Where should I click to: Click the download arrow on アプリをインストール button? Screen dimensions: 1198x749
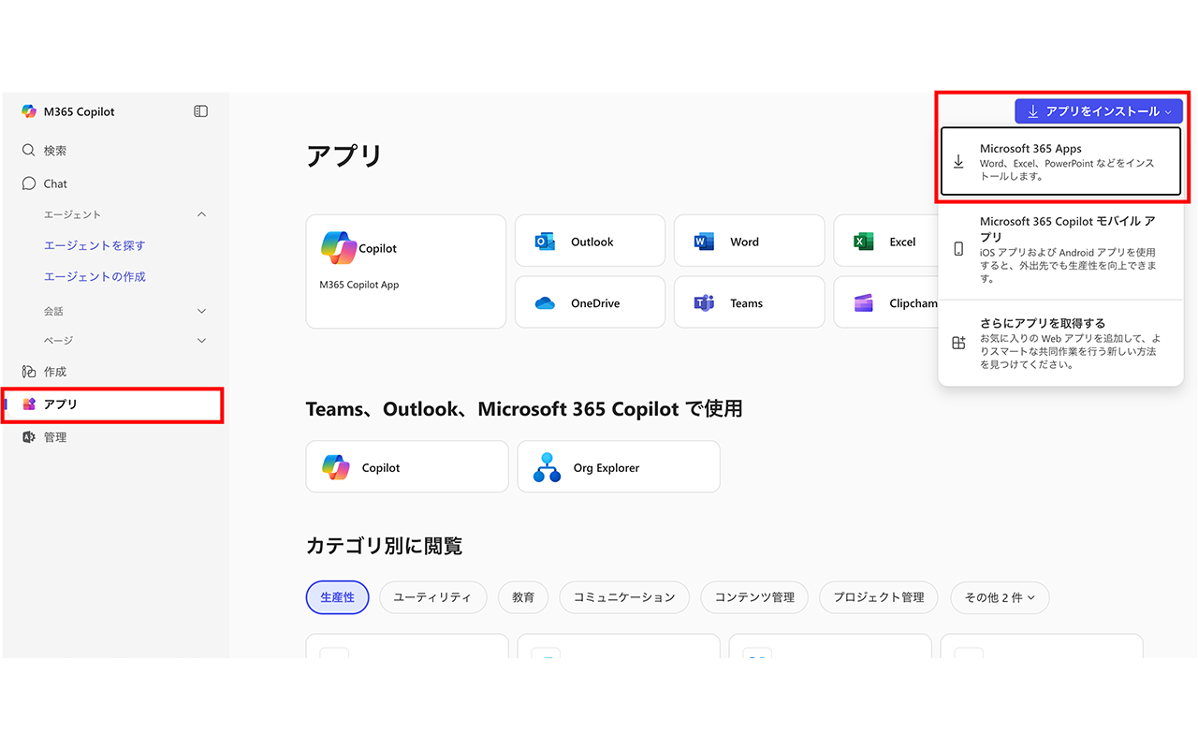coord(1033,111)
